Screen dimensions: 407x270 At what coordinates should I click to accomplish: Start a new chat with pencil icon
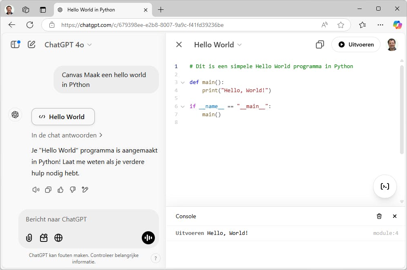(31, 44)
